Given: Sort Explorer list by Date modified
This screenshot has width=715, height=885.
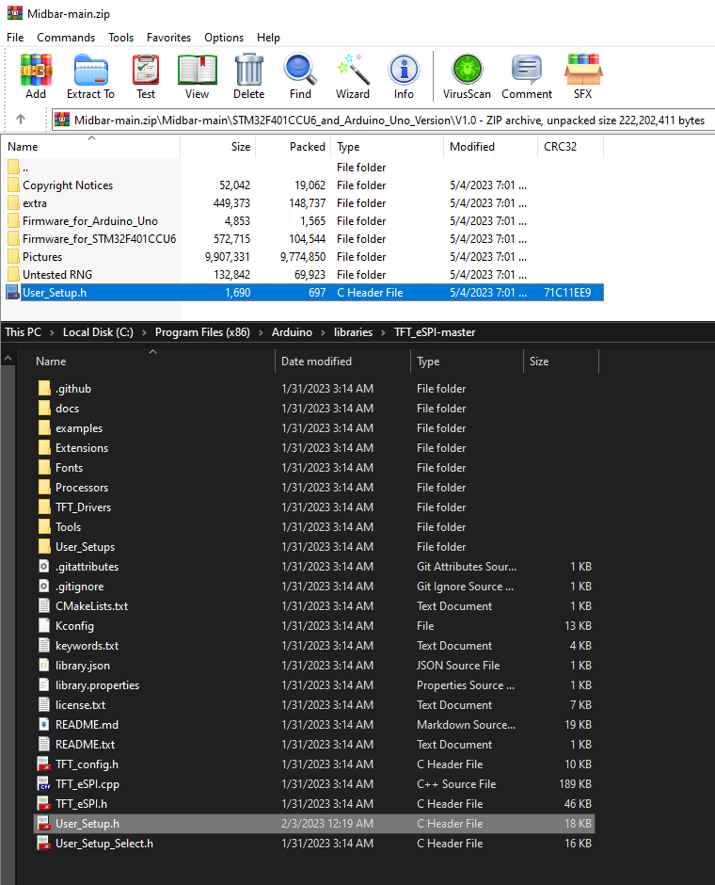Looking at the screenshot, I should (x=342, y=362).
